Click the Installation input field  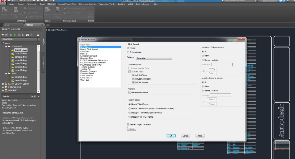coord(222,64)
